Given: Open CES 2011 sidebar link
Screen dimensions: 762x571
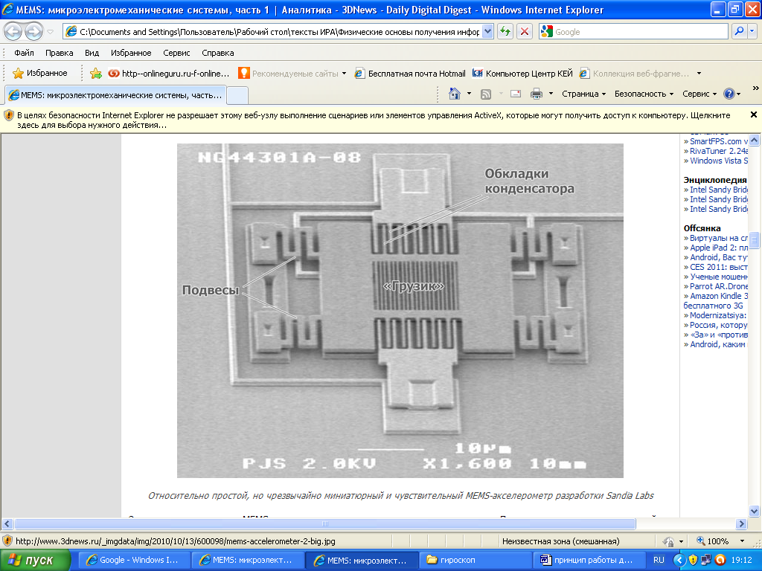Looking at the screenshot, I should [719, 267].
